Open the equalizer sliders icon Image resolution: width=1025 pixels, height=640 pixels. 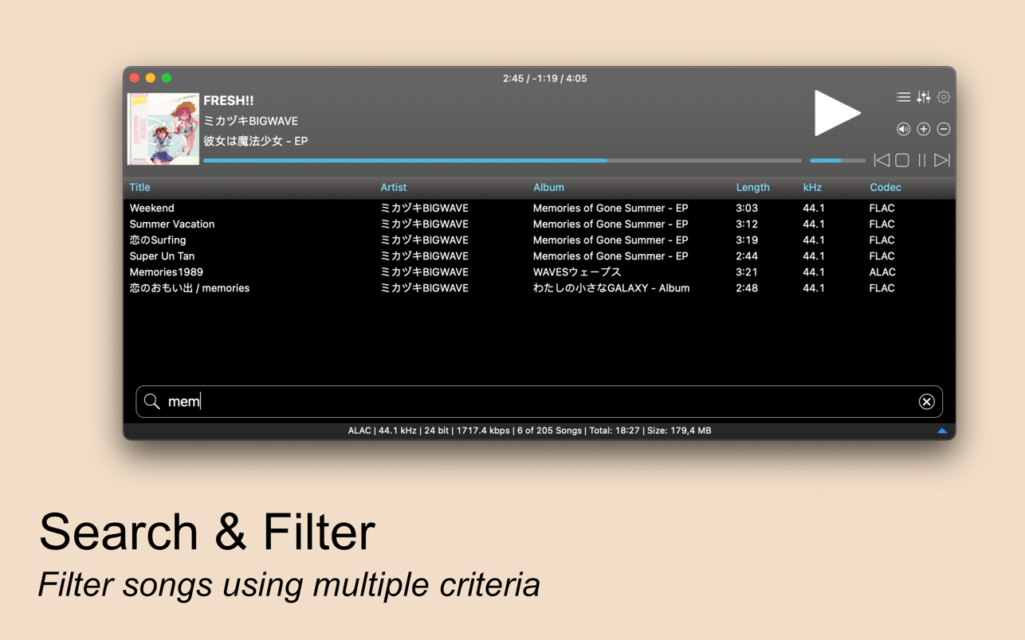coord(923,97)
